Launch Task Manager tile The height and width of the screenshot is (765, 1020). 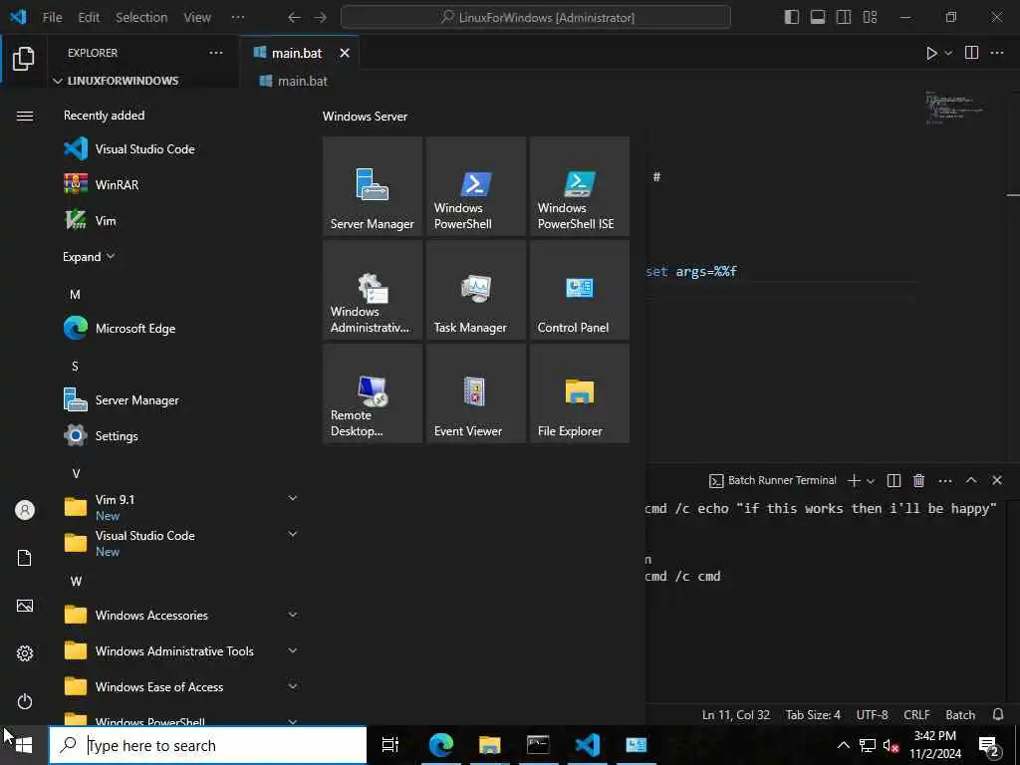pos(475,290)
